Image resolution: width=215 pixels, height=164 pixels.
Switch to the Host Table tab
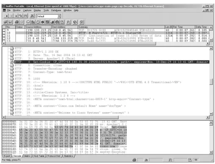point(39,156)
